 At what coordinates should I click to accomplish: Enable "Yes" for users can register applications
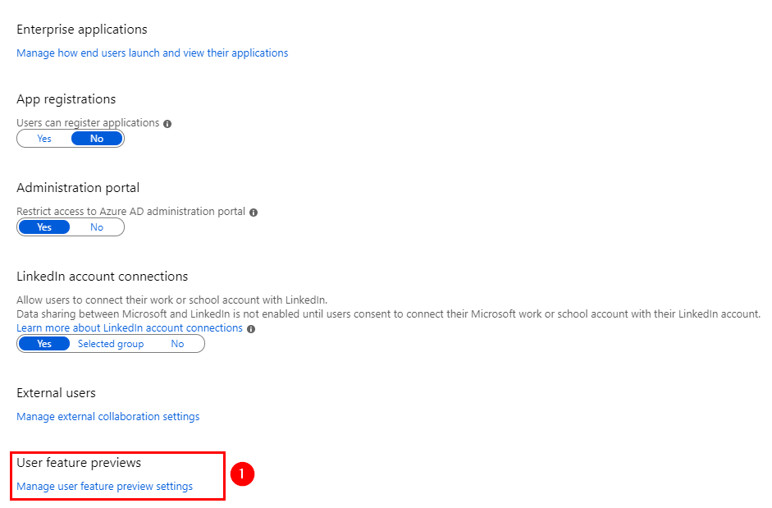point(43,138)
